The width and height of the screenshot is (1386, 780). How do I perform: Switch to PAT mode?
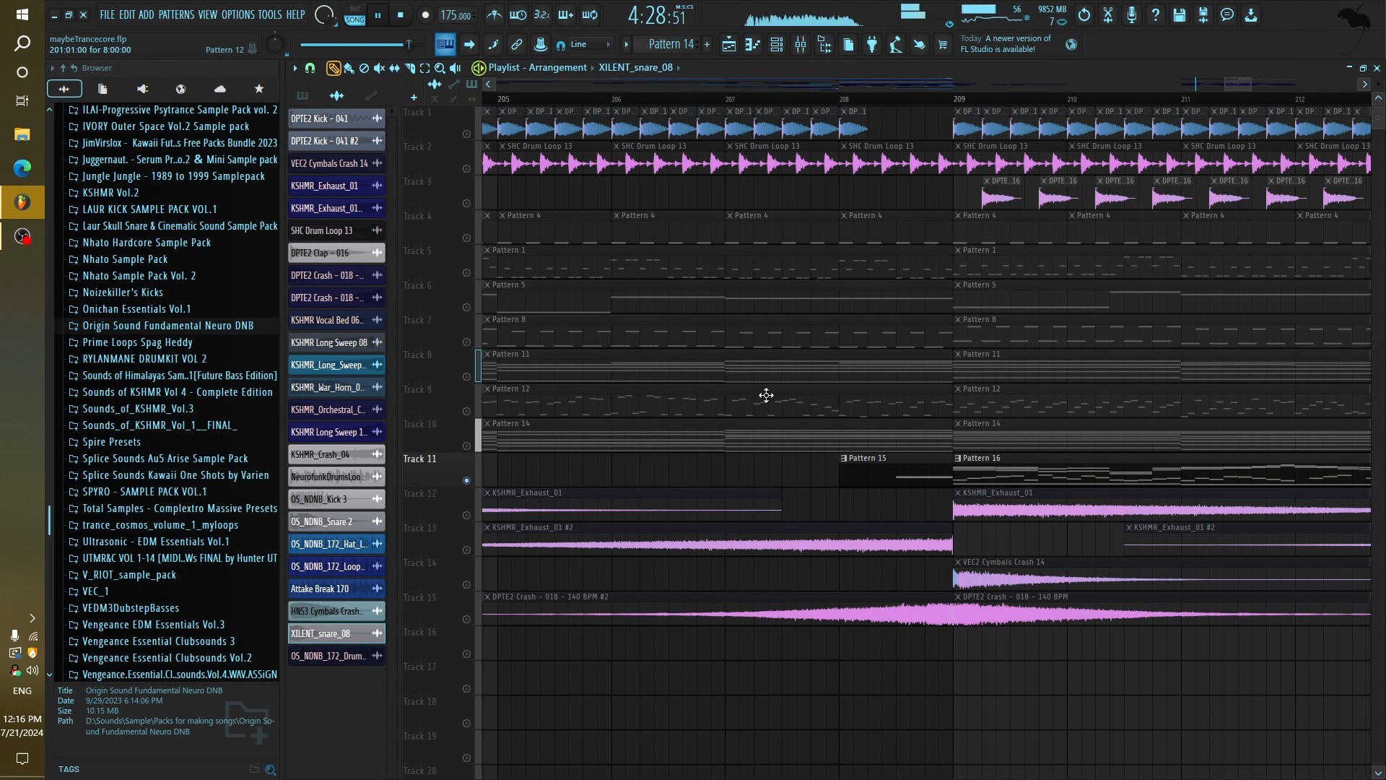click(354, 9)
